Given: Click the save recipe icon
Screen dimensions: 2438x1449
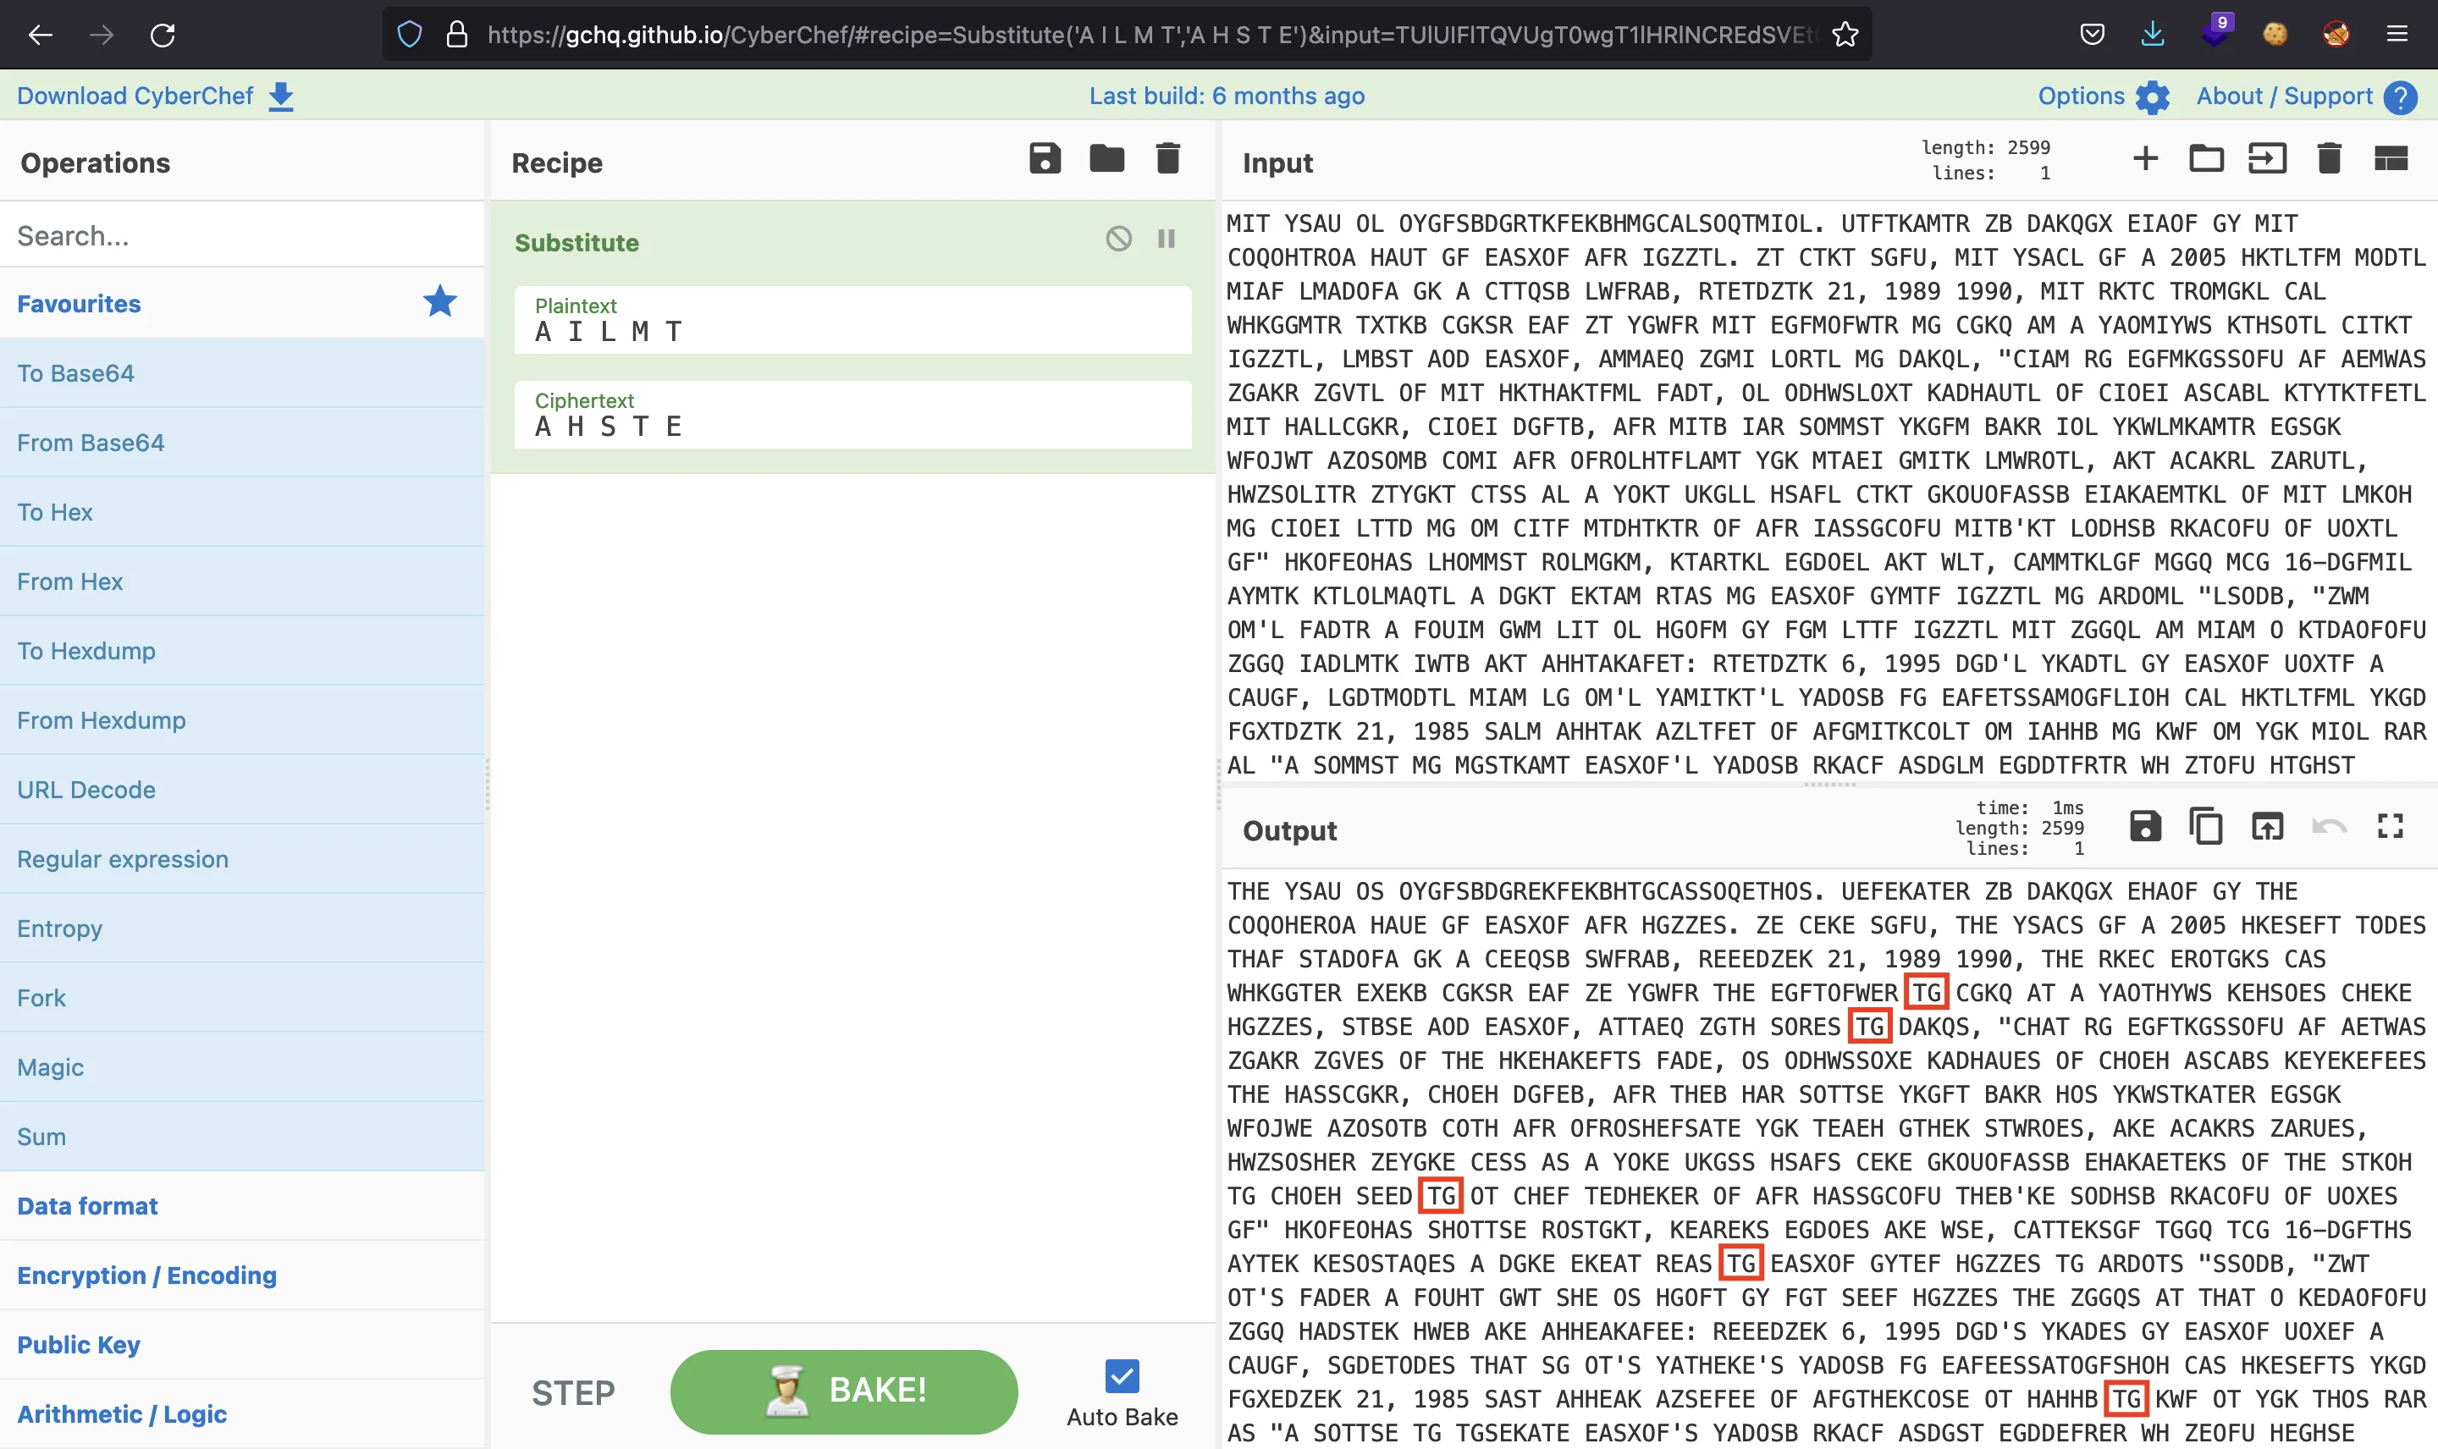Looking at the screenshot, I should (1044, 163).
